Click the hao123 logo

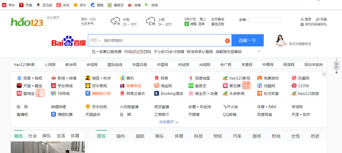27,22
